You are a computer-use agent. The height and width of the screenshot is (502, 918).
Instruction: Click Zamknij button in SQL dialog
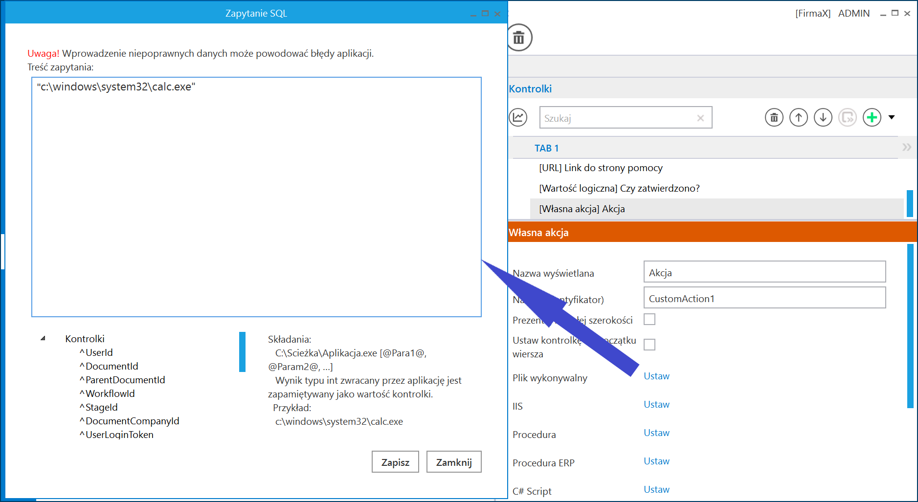[x=454, y=462]
